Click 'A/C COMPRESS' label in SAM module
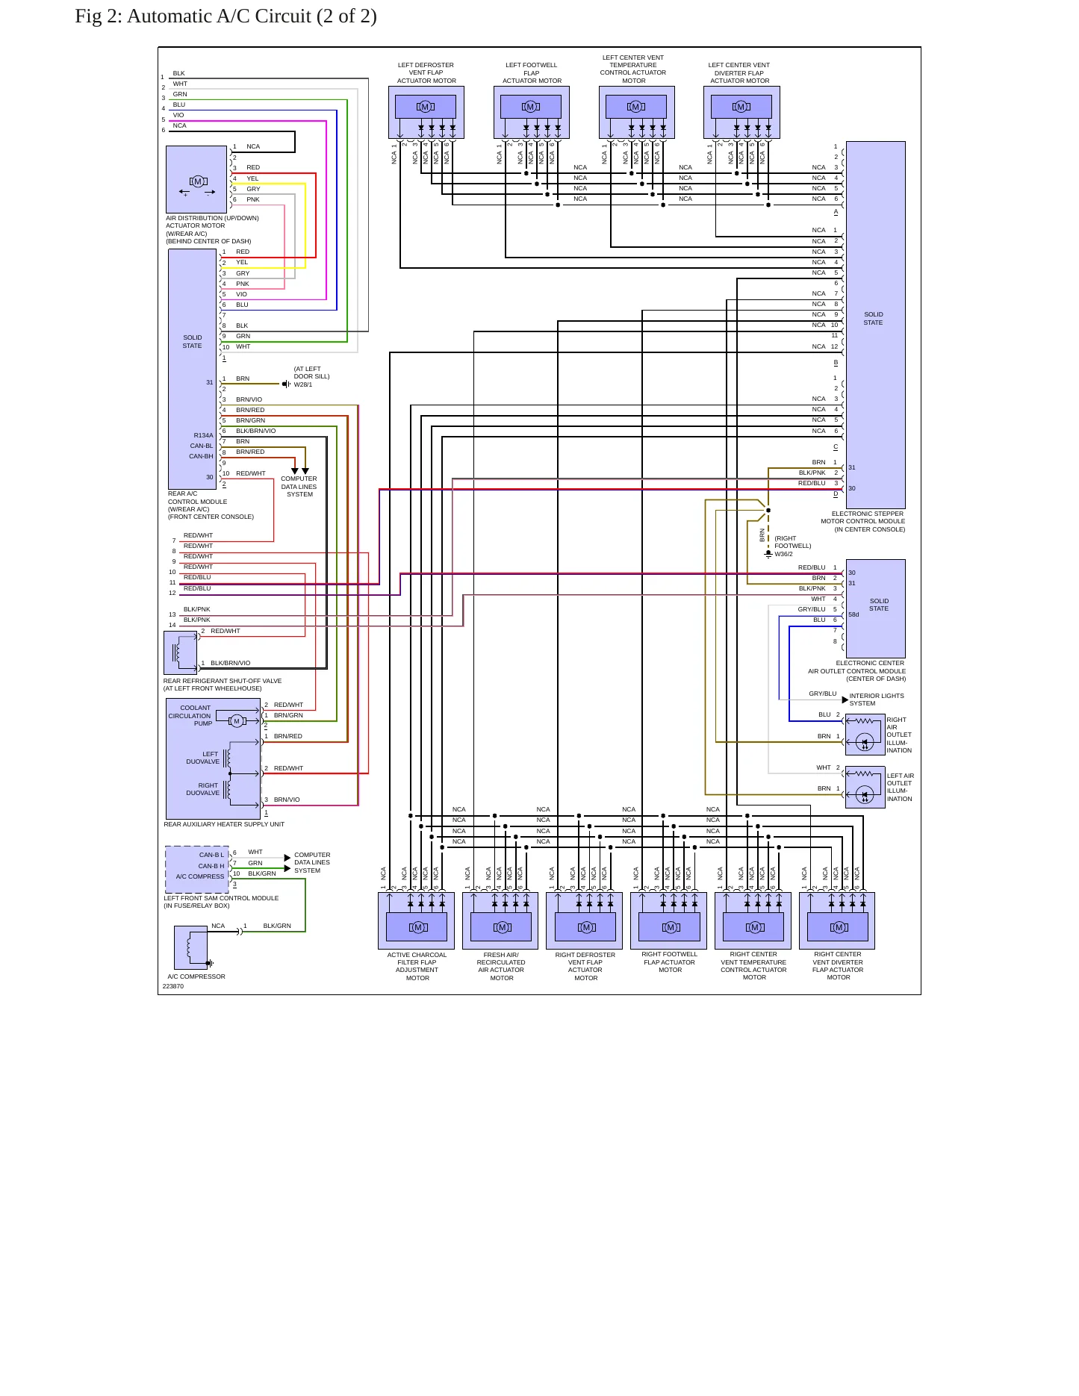The width and height of the screenshot is (1079, 1396). (x=200, y=876)
